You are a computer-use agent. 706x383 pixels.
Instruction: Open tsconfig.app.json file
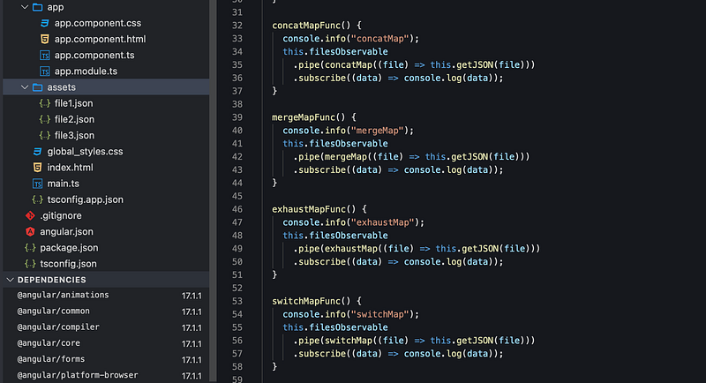(85, 199)
